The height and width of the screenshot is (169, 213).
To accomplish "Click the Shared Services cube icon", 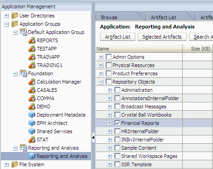I will (x=32, y=131).
